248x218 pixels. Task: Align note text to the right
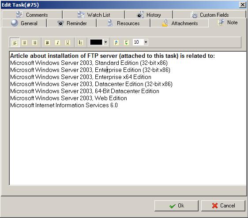(x=34, y=42)
